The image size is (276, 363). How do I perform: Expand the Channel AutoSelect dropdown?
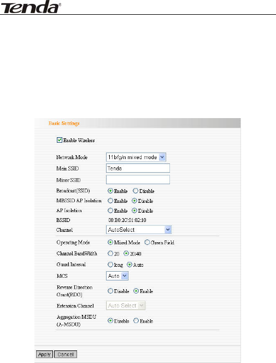[139, 230]
